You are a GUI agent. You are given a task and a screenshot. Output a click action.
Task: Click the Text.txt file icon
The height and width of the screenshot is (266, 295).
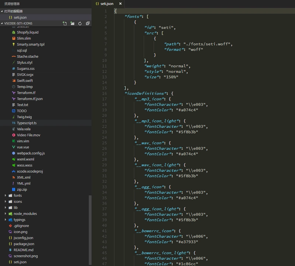(14, 105)
